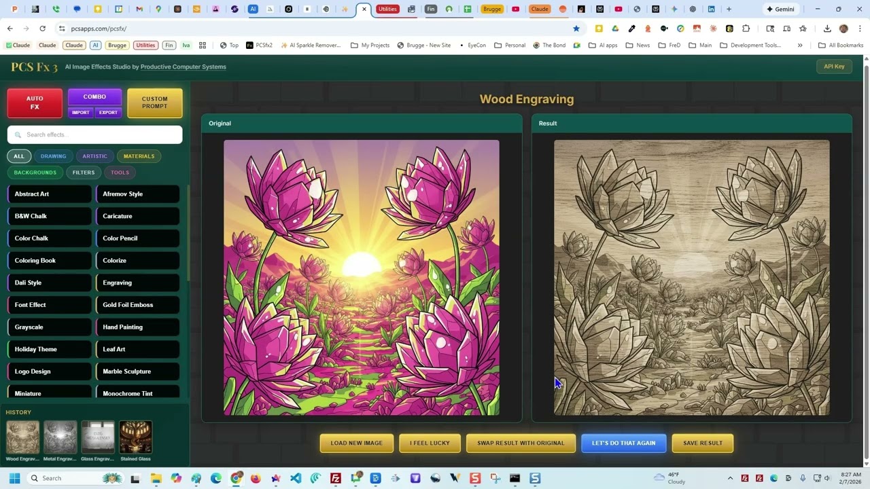Open Visual Studio Code from the taskbar

(x=296, y=478)
